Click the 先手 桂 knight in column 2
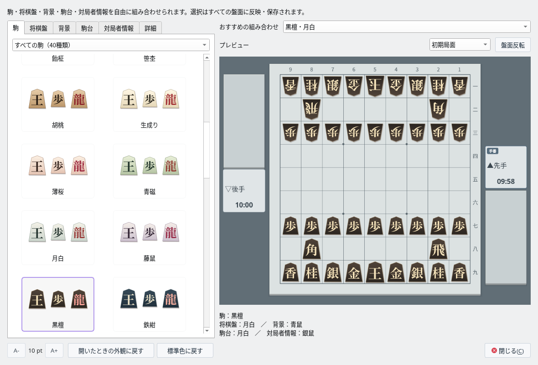538x365 pixels. coord(438,273)
